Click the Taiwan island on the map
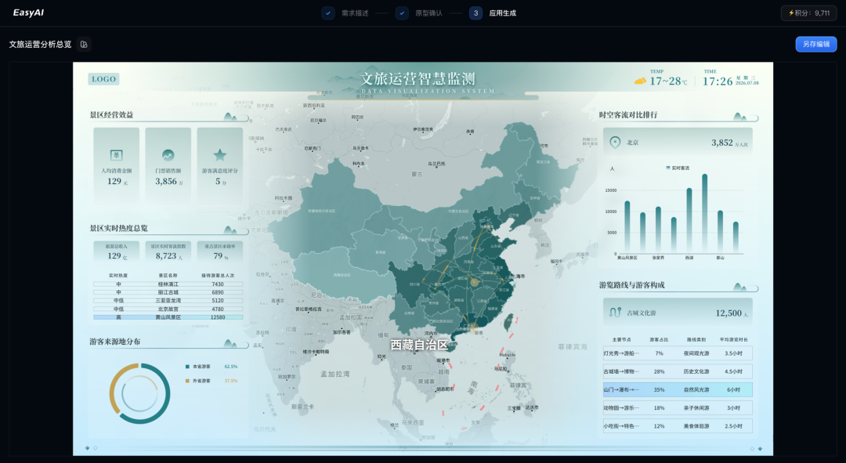 tap(508, 324)
